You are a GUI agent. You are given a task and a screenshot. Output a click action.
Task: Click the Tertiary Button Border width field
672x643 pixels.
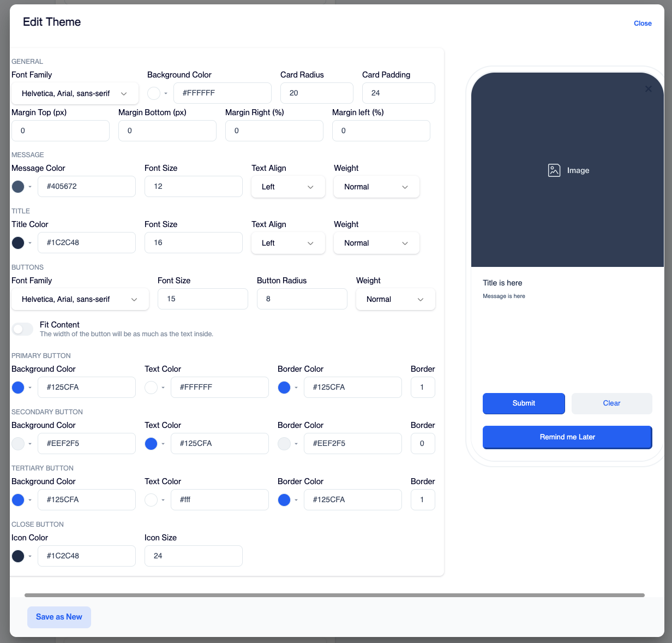[x=423, y=500]
